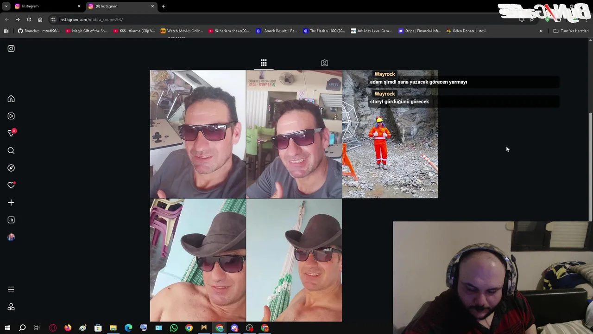Create a new Instagram post
The image size is (593, 334).
tap(11, 203)
